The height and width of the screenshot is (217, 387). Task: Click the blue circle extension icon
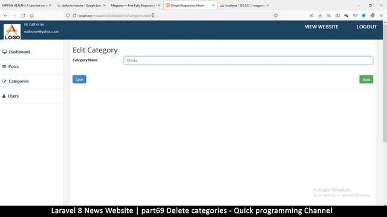pos(363,16)
